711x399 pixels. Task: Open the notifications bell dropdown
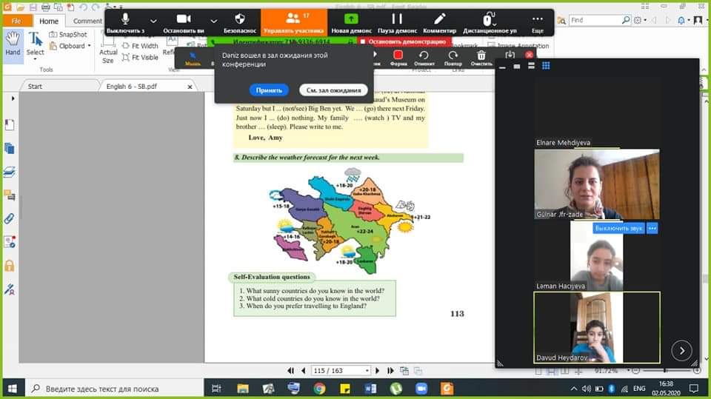point(682,21)
